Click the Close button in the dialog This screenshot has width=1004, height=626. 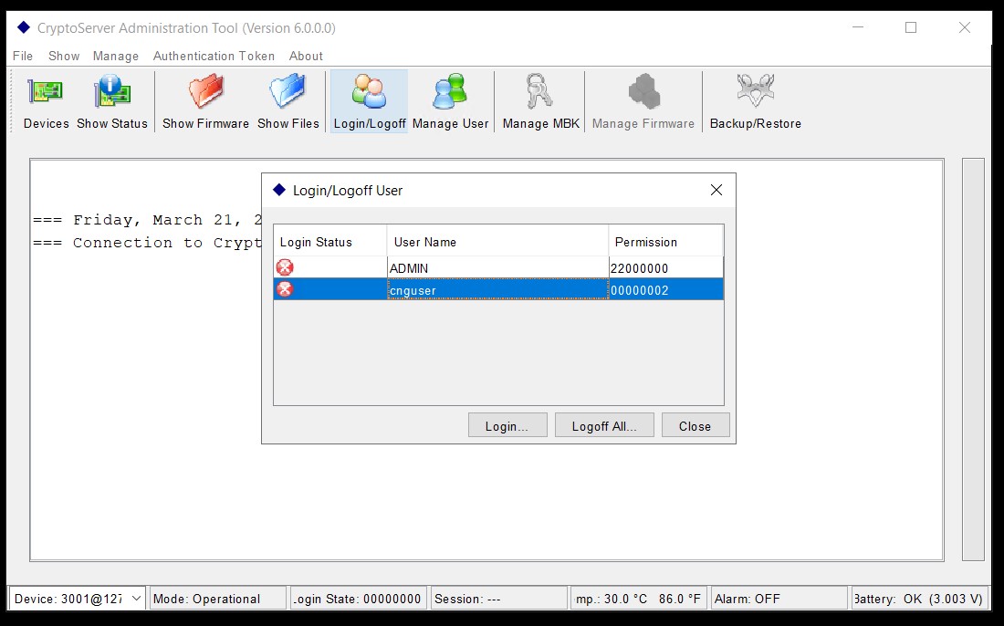[695, 425]
